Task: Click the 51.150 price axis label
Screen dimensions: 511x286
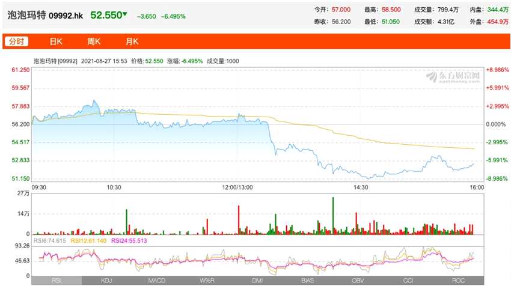Action: tap(20, 178)
